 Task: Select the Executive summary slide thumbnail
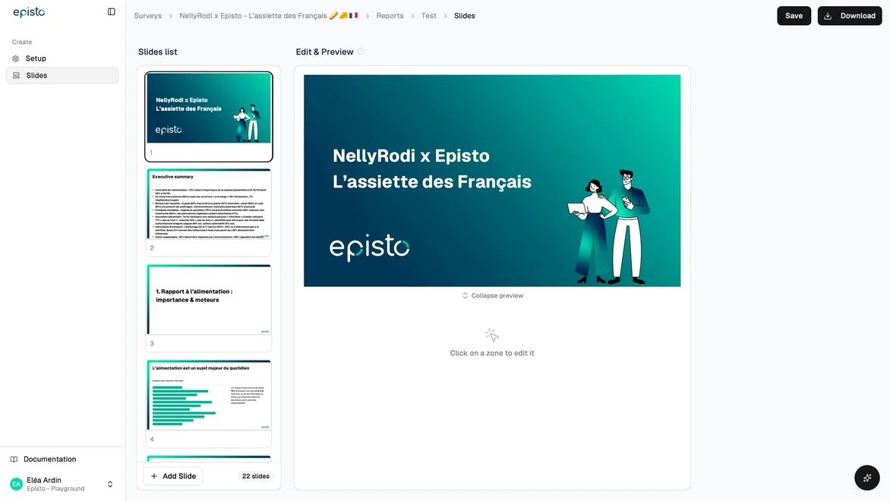(209, 213)
